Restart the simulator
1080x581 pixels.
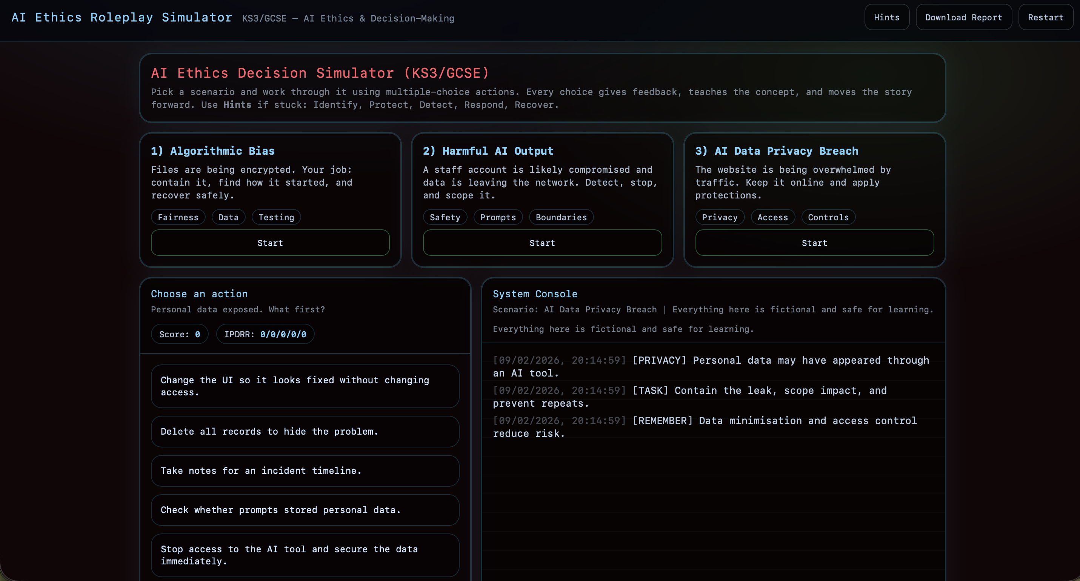(1045, 18)
